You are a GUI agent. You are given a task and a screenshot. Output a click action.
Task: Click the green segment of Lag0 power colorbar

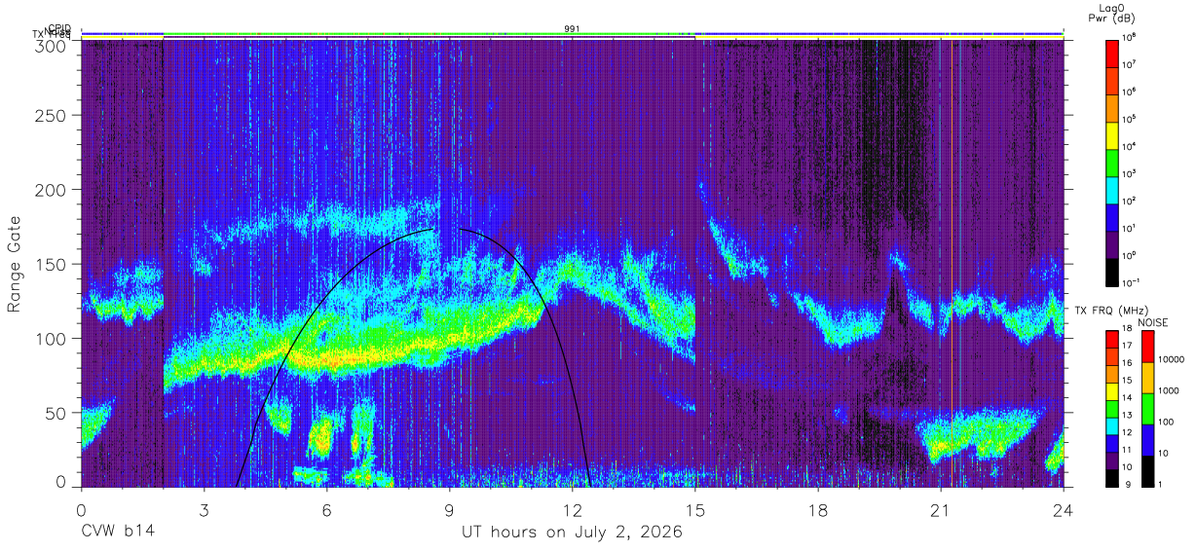tap(1111, 162)
